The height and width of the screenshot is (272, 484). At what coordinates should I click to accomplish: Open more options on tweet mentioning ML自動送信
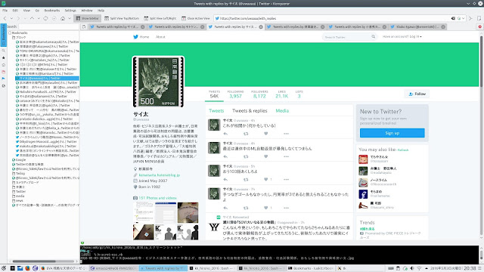tap(286, 156)
